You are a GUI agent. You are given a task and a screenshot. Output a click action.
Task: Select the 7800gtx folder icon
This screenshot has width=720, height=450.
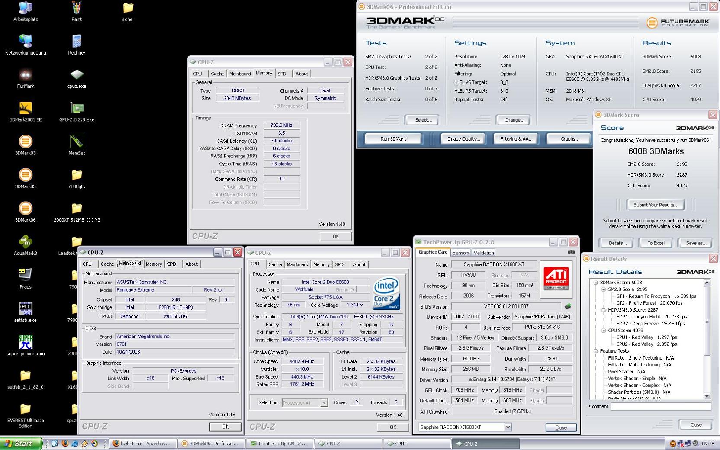click(77, 178)
